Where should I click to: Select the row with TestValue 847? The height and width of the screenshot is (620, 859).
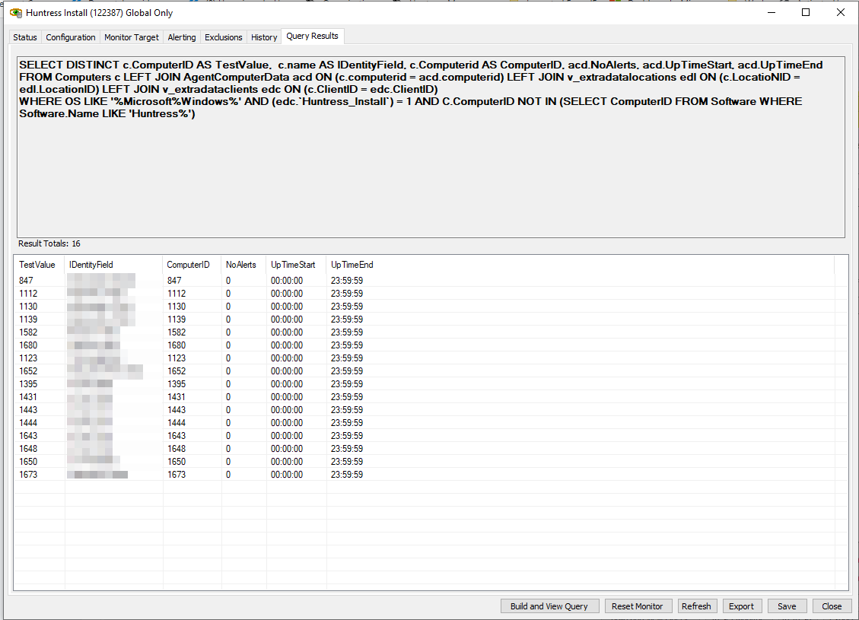[x=37, y=280]
